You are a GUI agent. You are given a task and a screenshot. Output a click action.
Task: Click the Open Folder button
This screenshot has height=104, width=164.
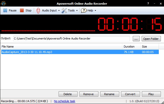point(151,39)
